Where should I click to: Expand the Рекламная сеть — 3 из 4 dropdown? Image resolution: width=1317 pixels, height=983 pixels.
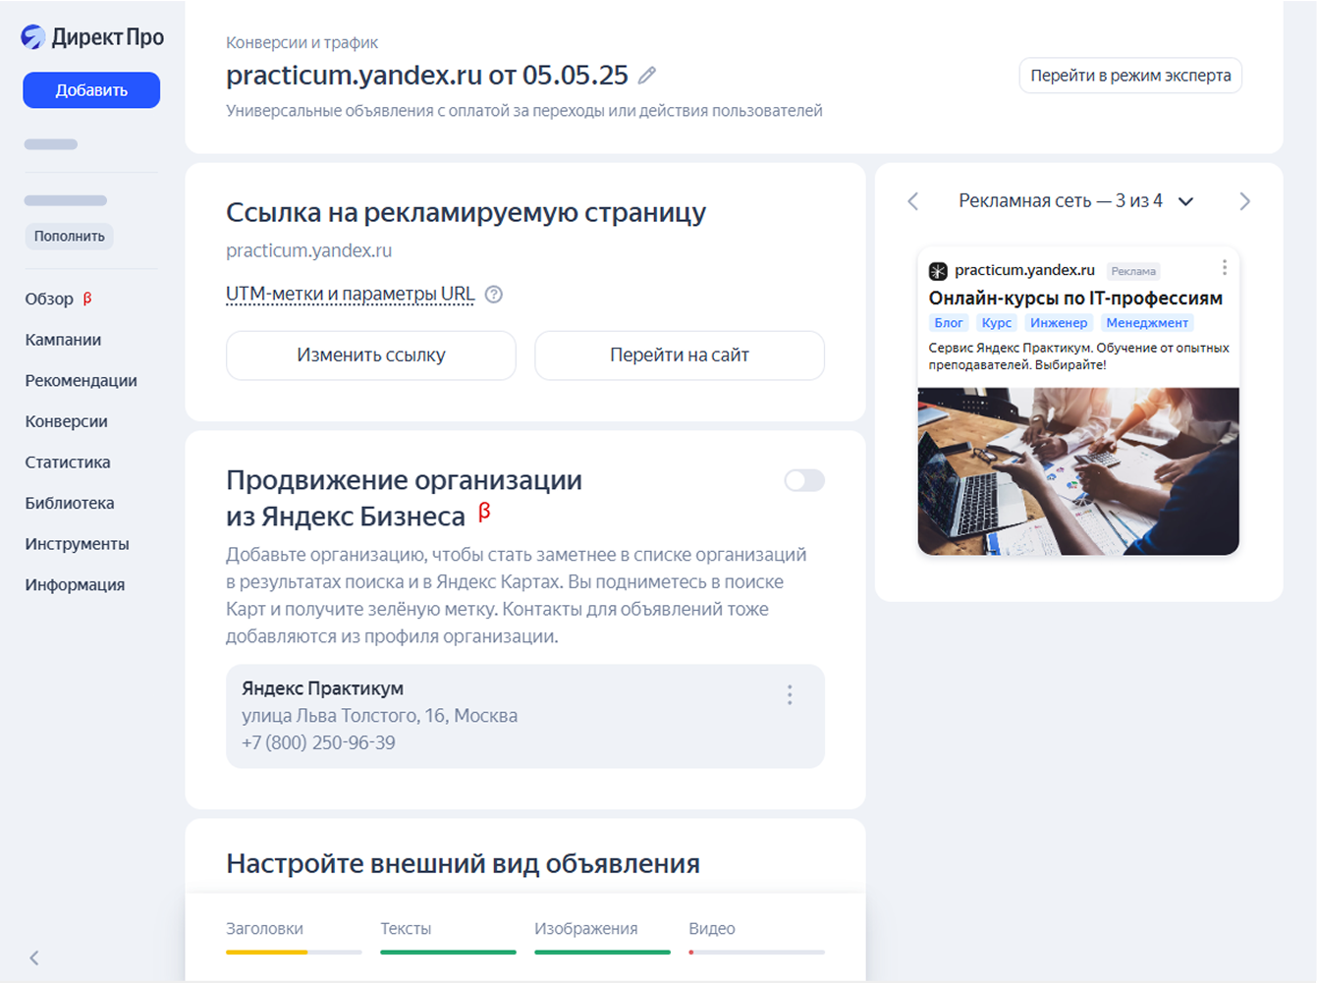pos(1185,201)
